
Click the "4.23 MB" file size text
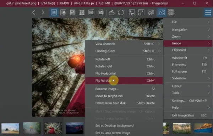(x=104, y=3)
